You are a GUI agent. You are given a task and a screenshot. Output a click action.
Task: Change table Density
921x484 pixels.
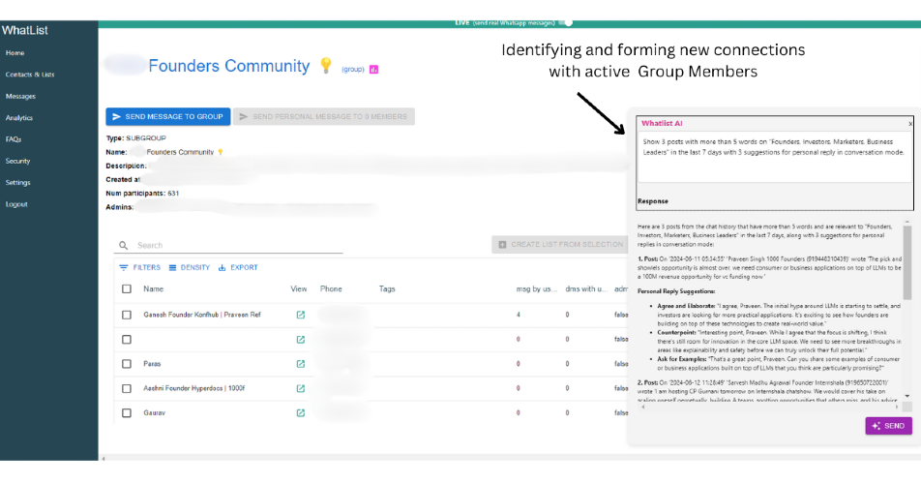click(x=190, y=268)
